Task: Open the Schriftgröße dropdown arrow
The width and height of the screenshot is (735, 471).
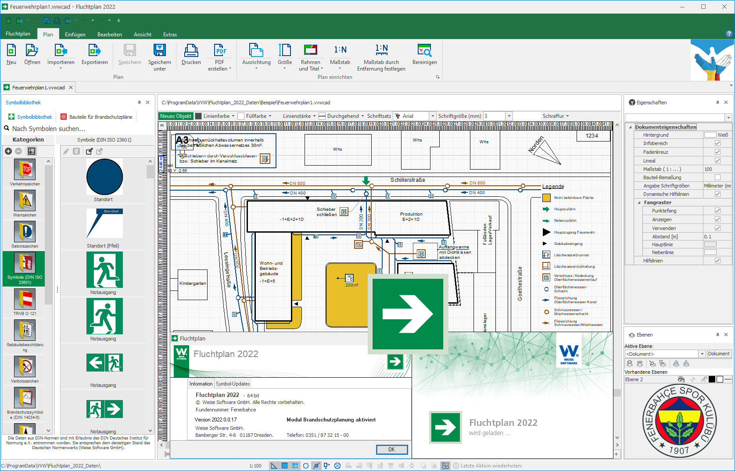Action: click(x=509, y=116)
